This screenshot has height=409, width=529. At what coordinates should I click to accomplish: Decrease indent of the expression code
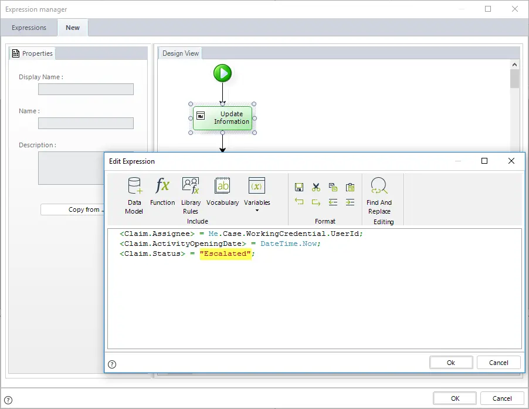click(333, 202)
